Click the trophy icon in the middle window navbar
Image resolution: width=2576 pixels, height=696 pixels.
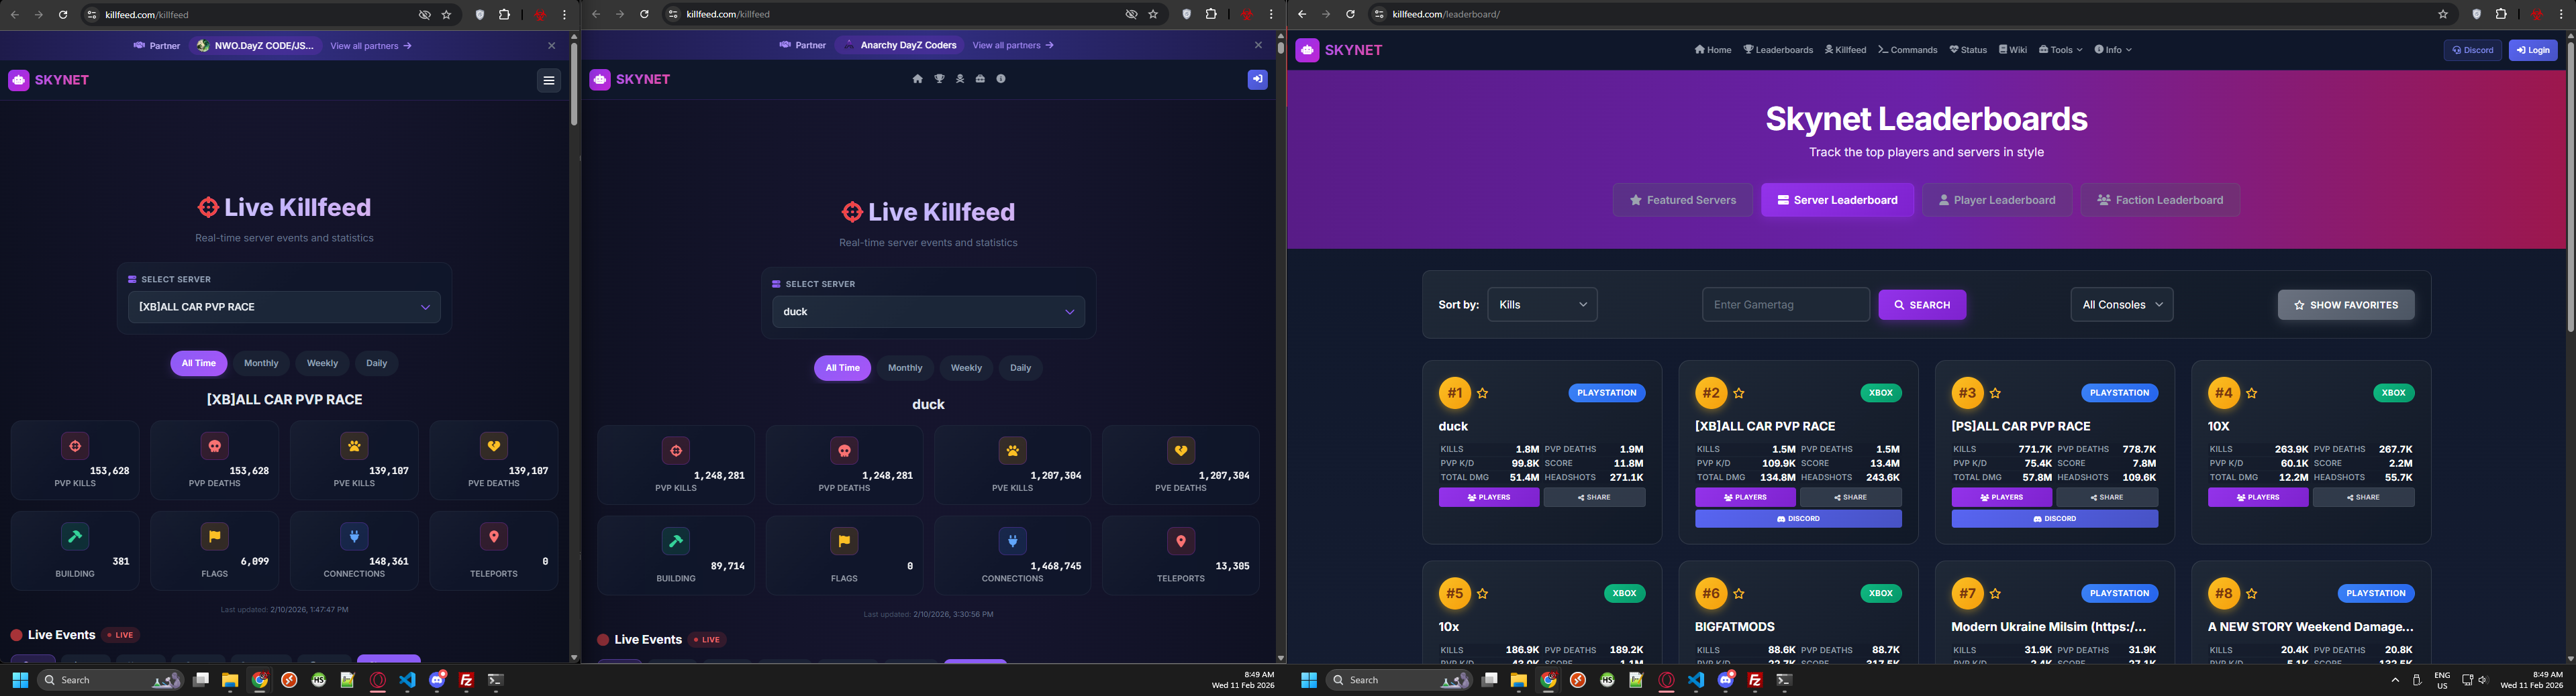pos(939,79)
